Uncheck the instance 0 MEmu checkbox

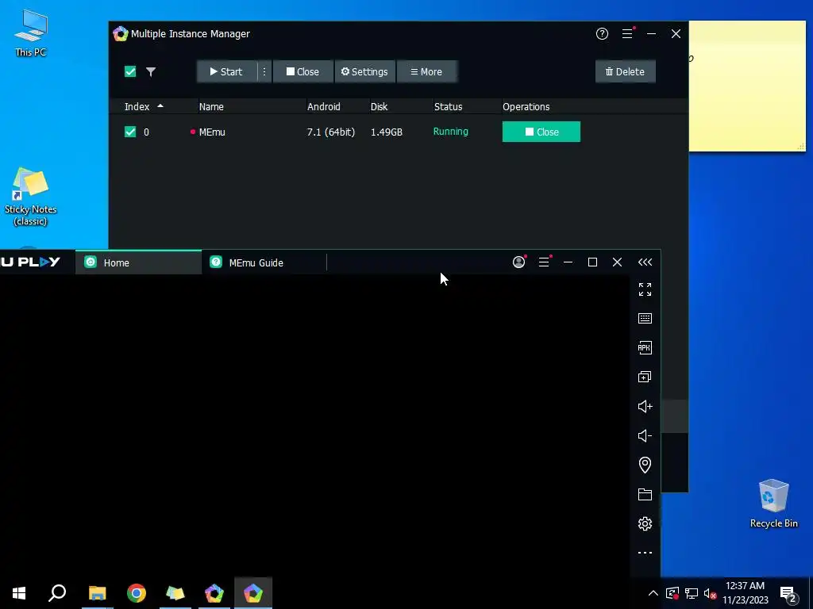130,132
